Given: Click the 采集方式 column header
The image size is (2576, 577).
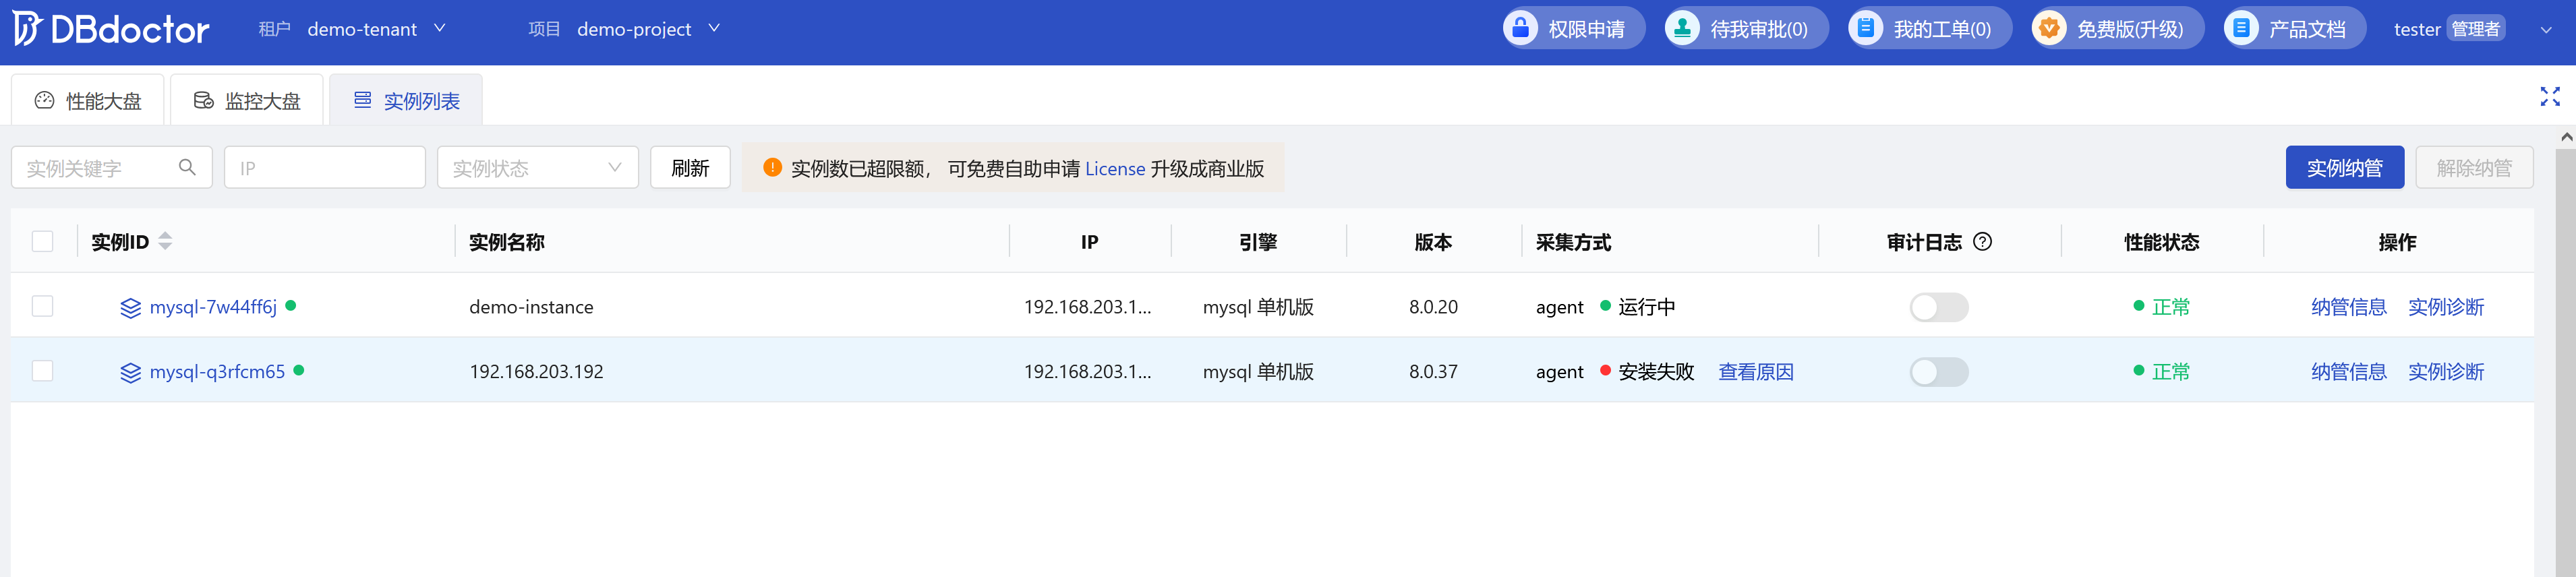Looking at the screenshot, I should (1574, 242).
